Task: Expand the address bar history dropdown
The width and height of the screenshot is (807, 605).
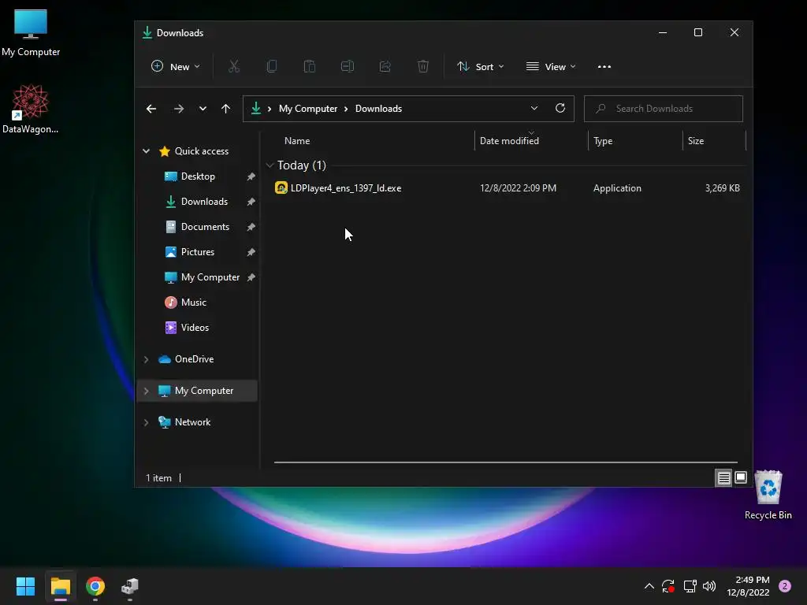Action: [x=534, y=108]
